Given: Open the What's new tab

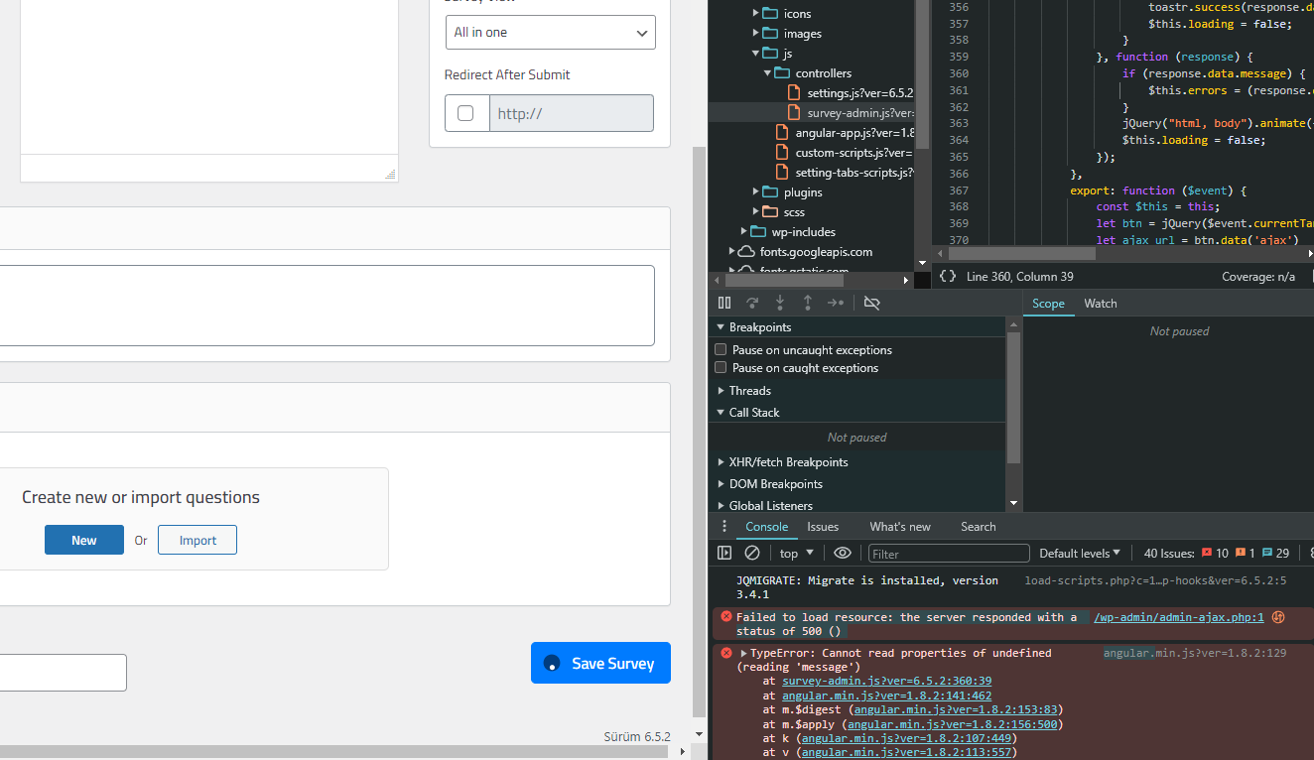Looking at the screenshot, I should (900, 527).
